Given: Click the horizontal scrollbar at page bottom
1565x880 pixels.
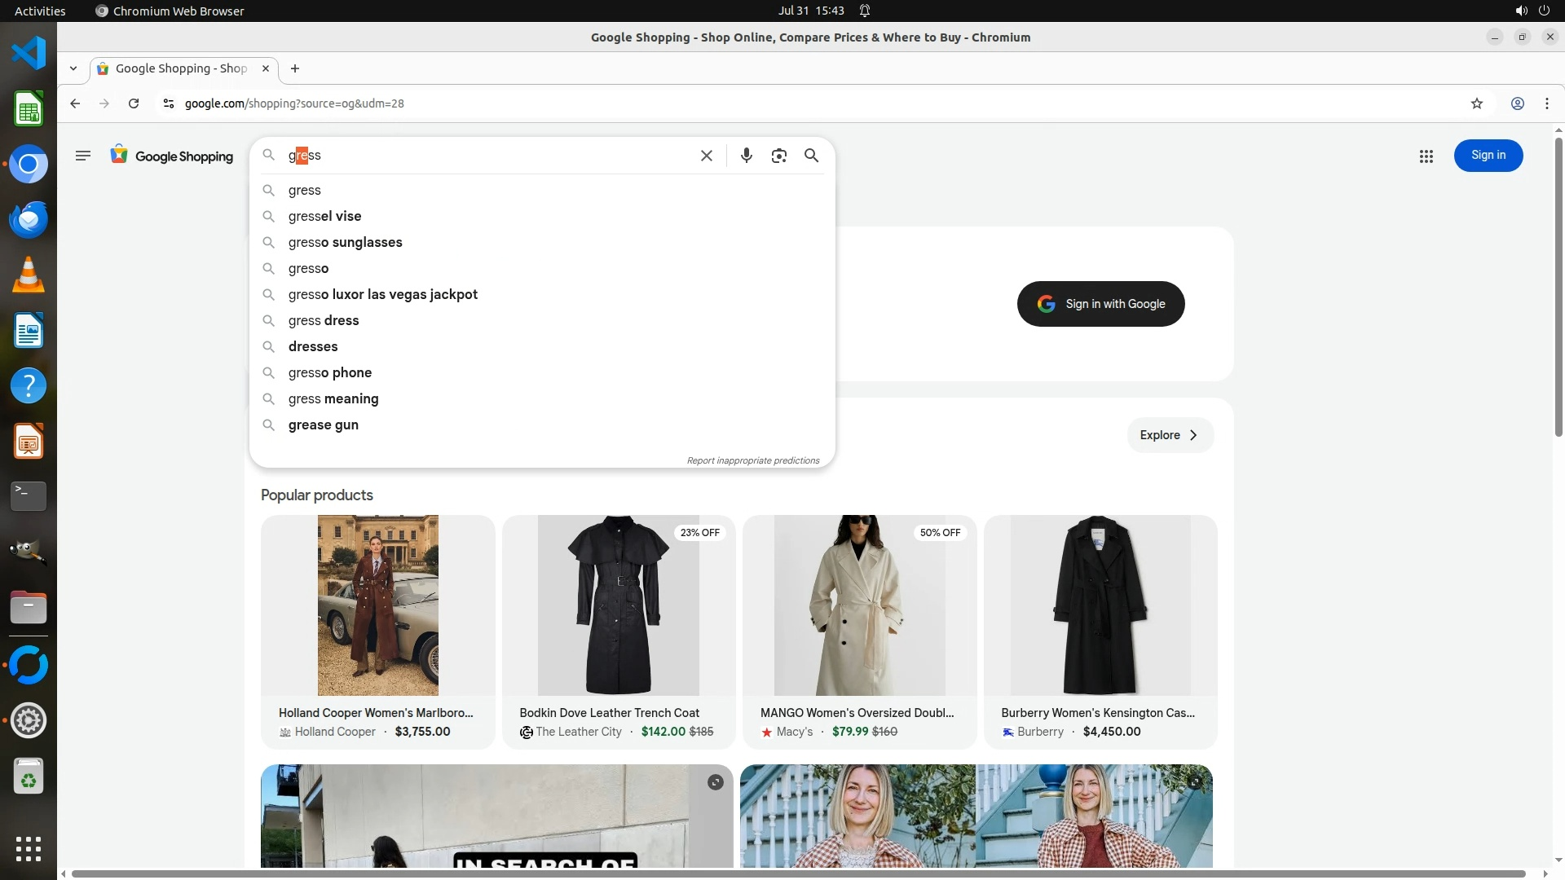Looking at the screenshot, I should (x=799, y=874).
